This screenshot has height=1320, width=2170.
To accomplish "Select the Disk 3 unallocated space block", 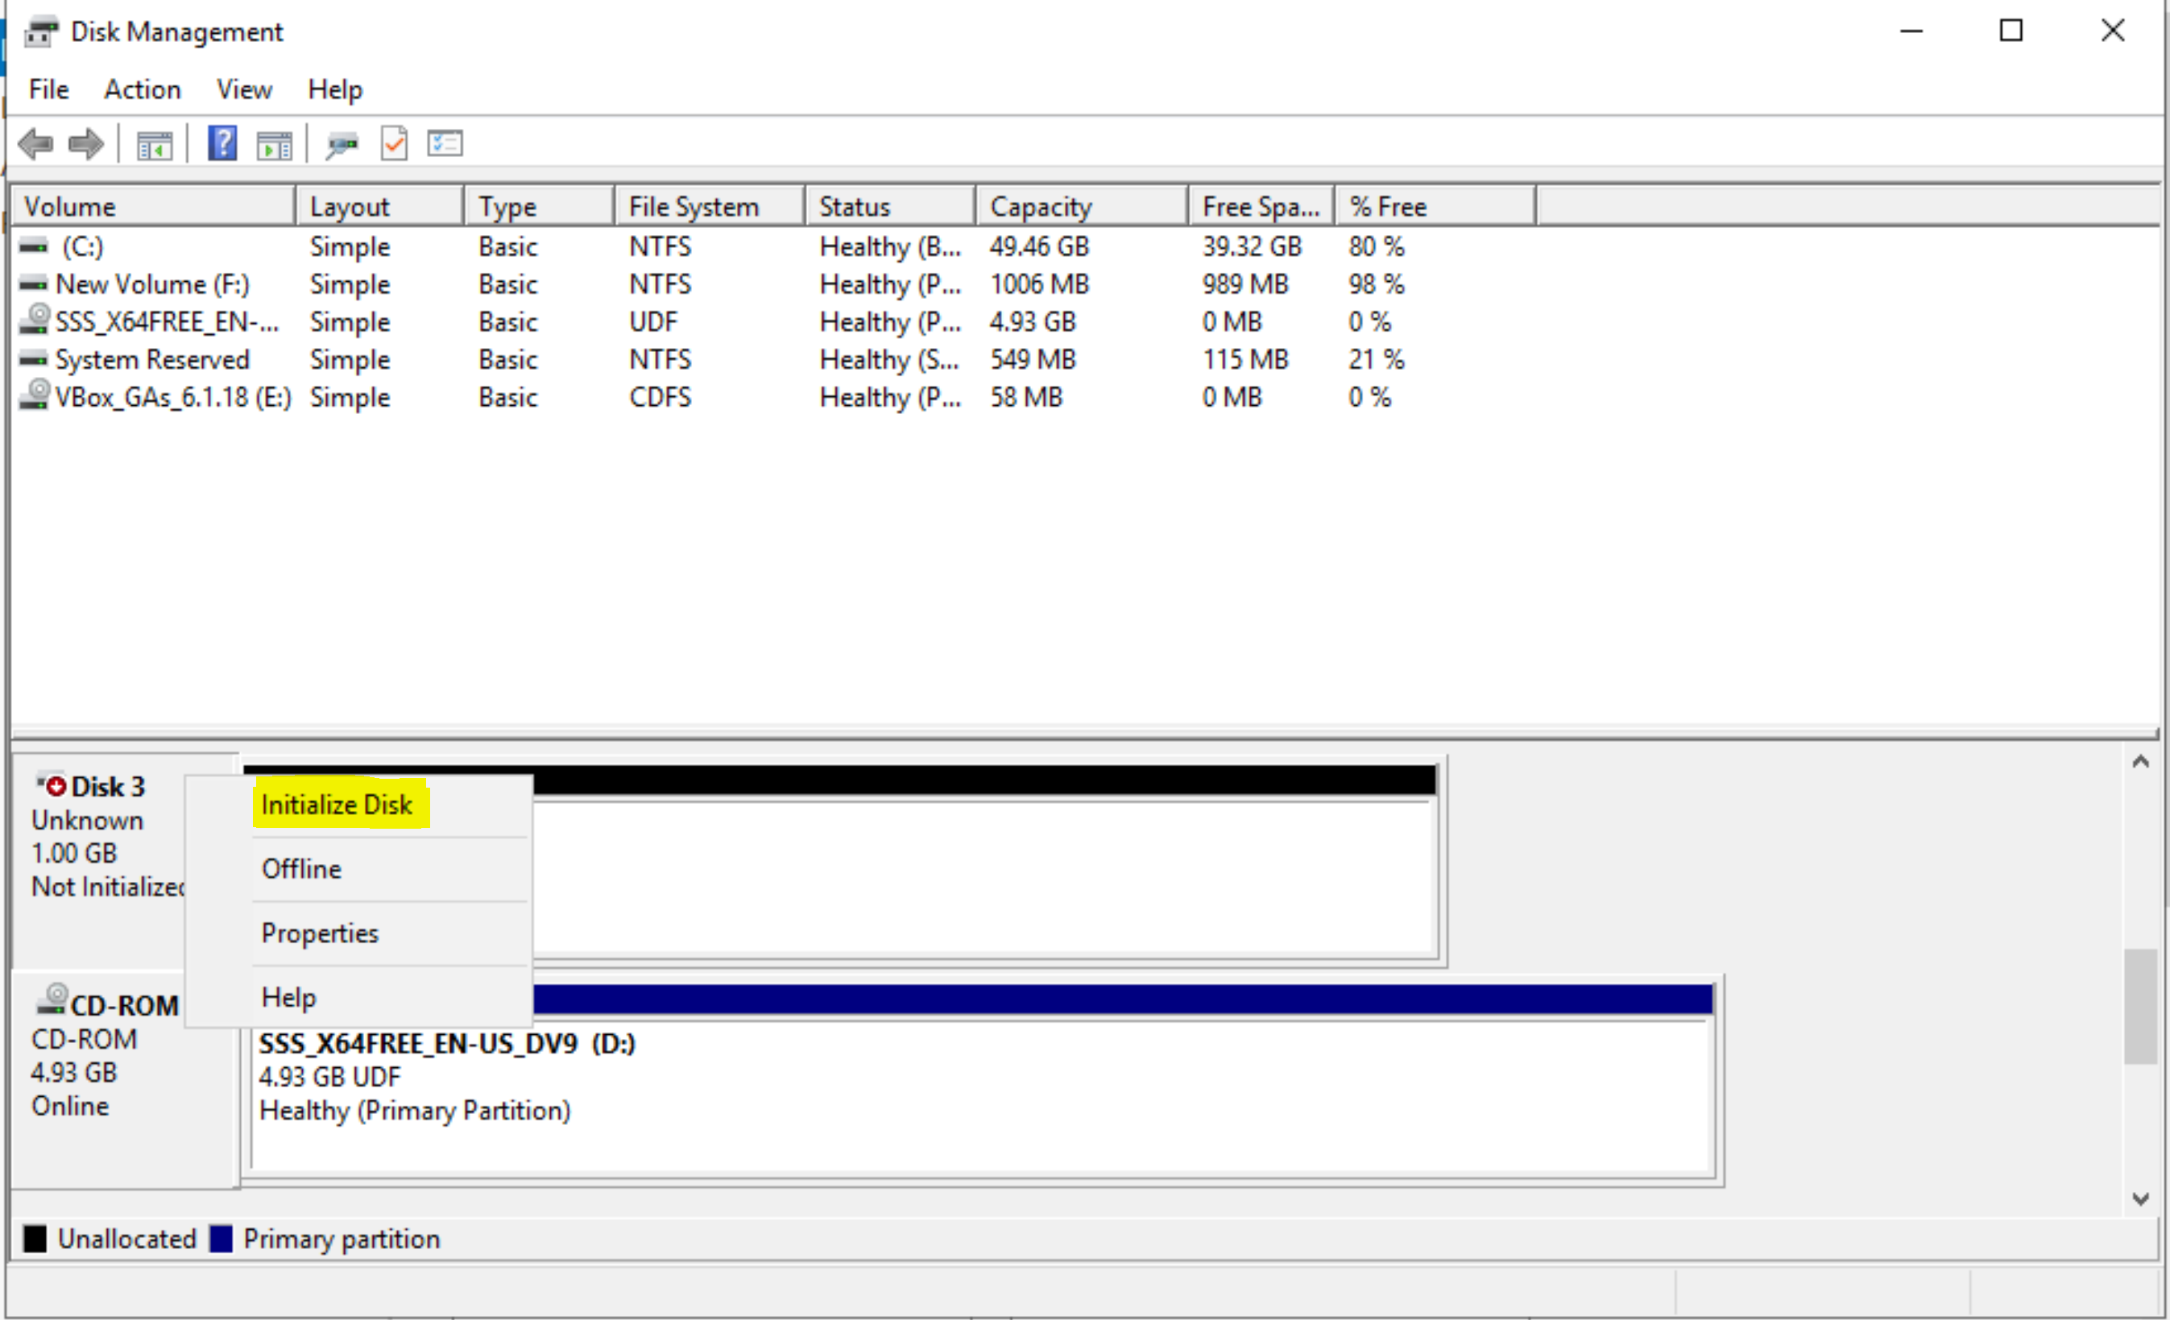I will point(984,861).
